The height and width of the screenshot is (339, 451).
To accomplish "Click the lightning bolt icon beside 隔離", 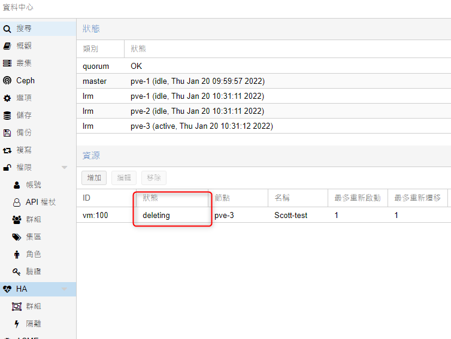I will click(x=17, y=324).
